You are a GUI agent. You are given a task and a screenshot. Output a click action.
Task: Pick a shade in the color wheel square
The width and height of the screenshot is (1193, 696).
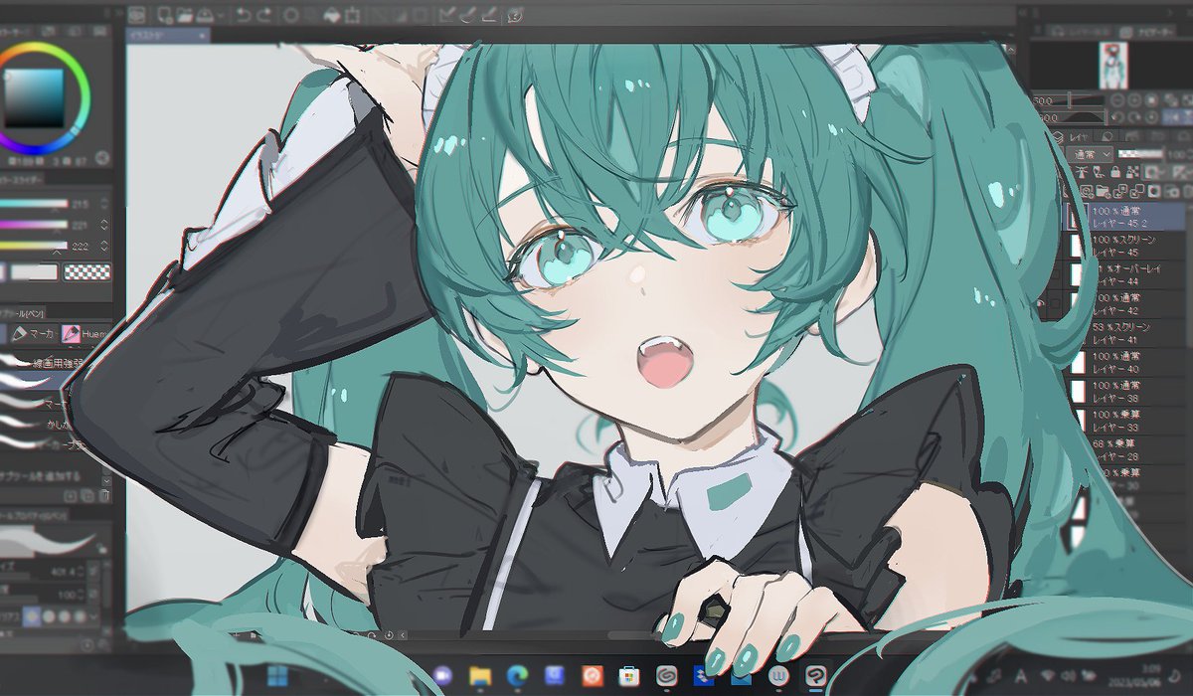coord(35,96)
